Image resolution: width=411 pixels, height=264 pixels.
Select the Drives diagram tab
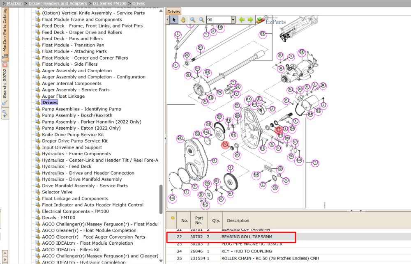click(x=173, y=11)
